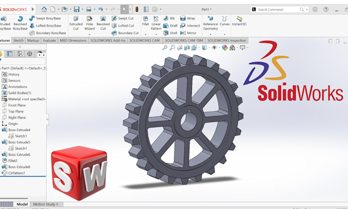Select the Rib tool

(169, 18)
